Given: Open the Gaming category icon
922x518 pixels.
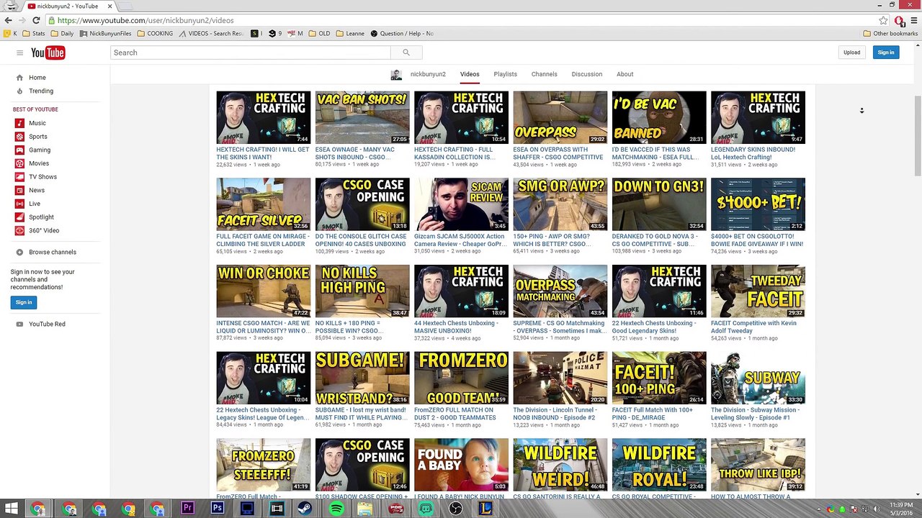Looking at the screenshot, I should (x=19, y=150).
